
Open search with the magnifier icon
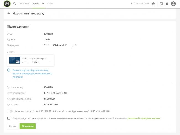14,4
